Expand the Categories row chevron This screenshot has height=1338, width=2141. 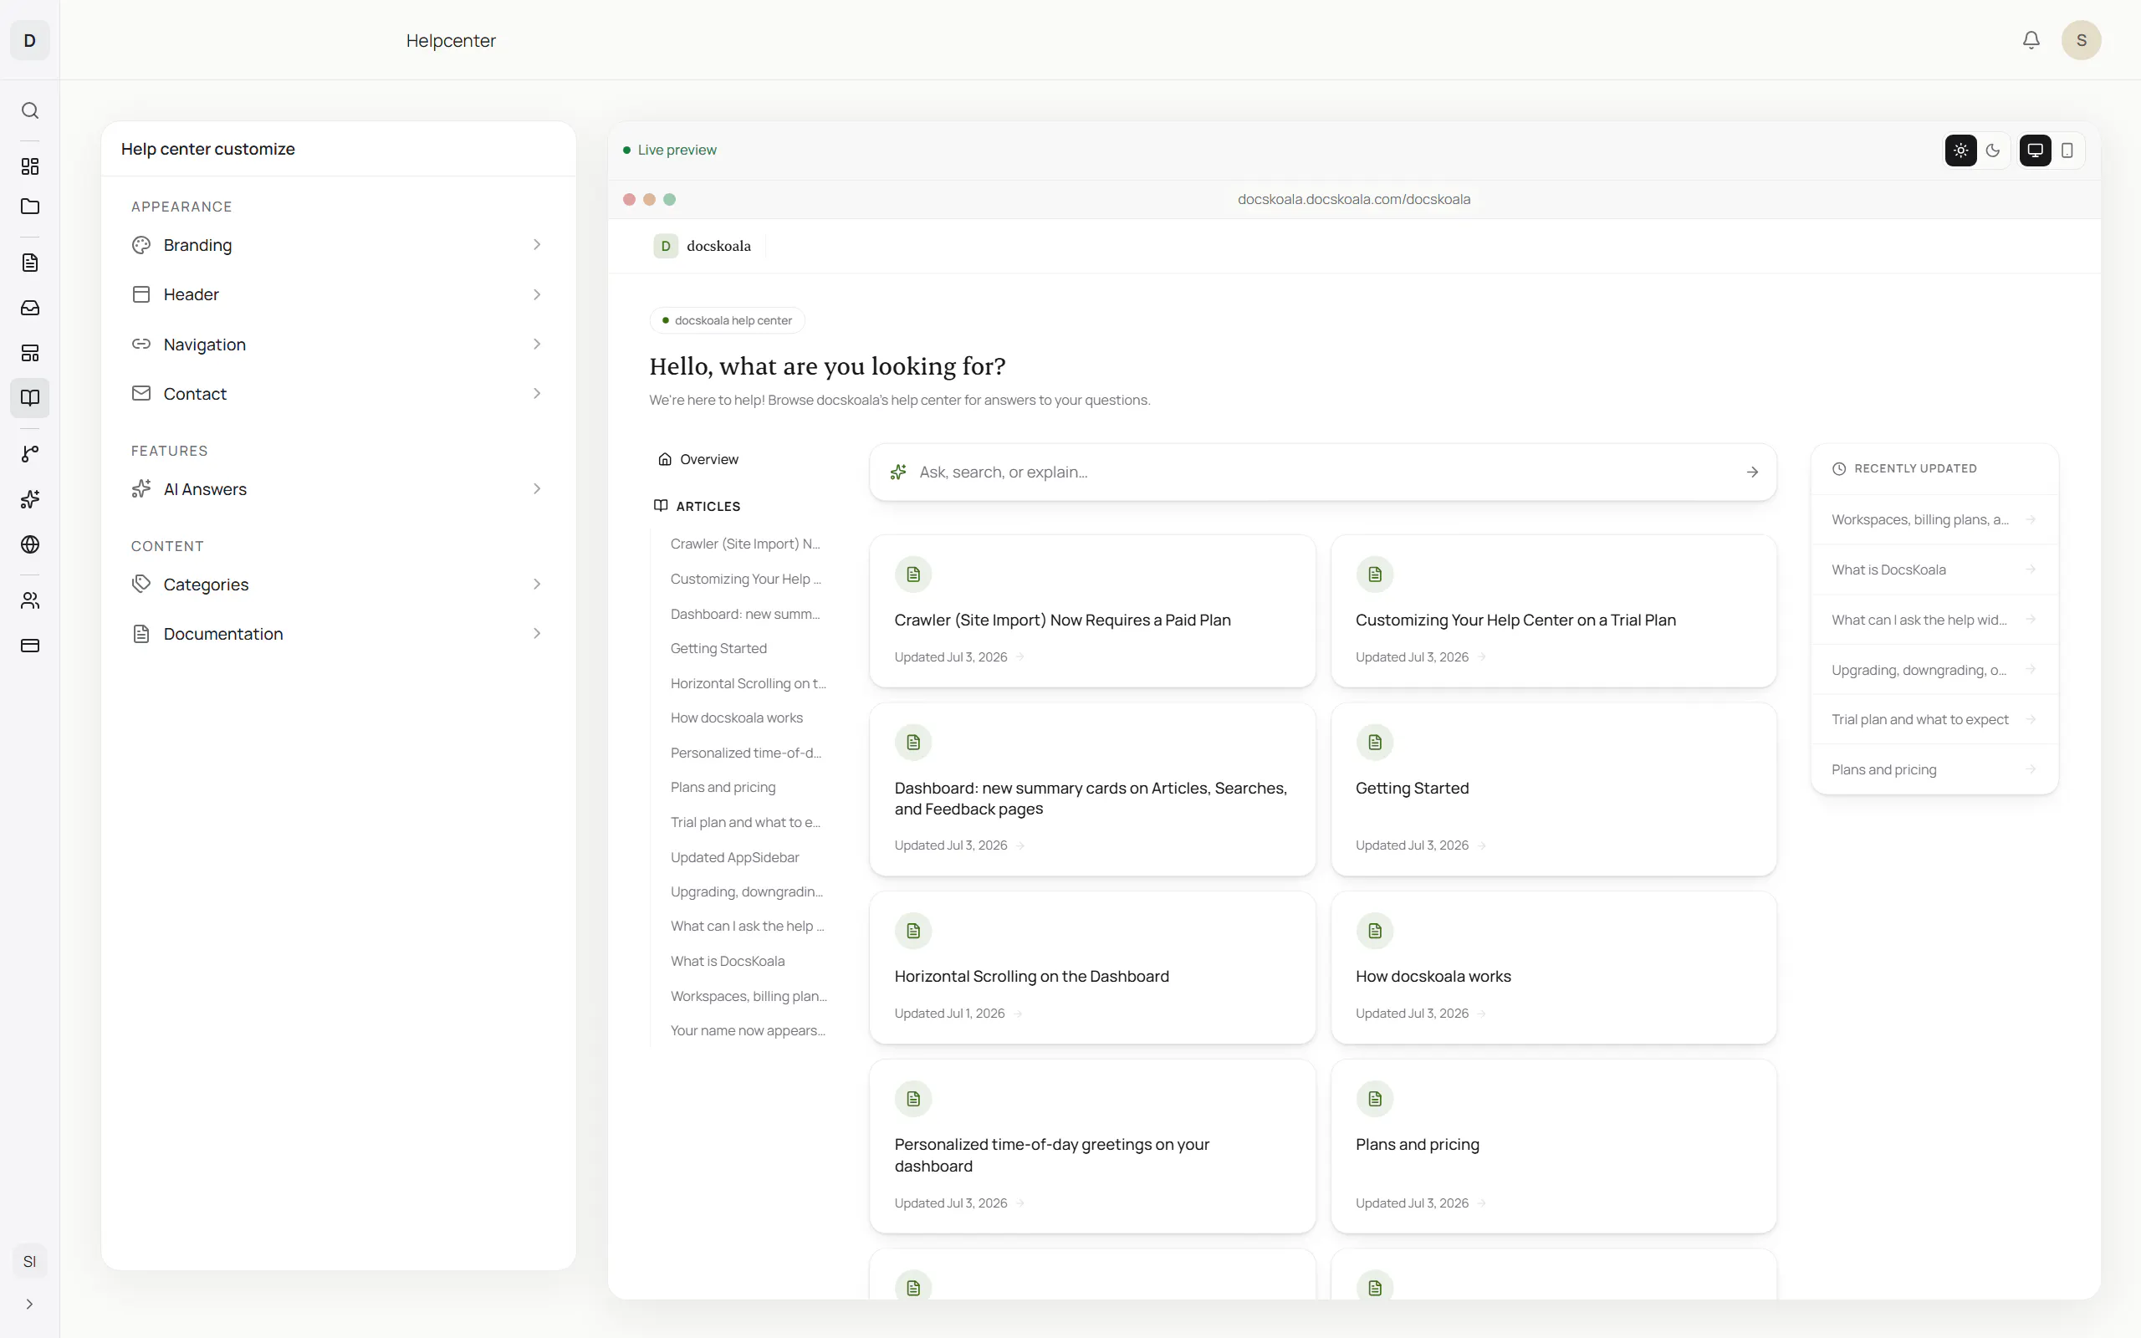click(536, 585)
